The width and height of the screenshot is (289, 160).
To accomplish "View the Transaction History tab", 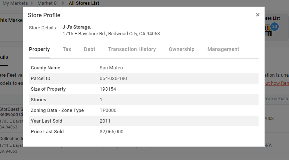I will click(132, 49).
